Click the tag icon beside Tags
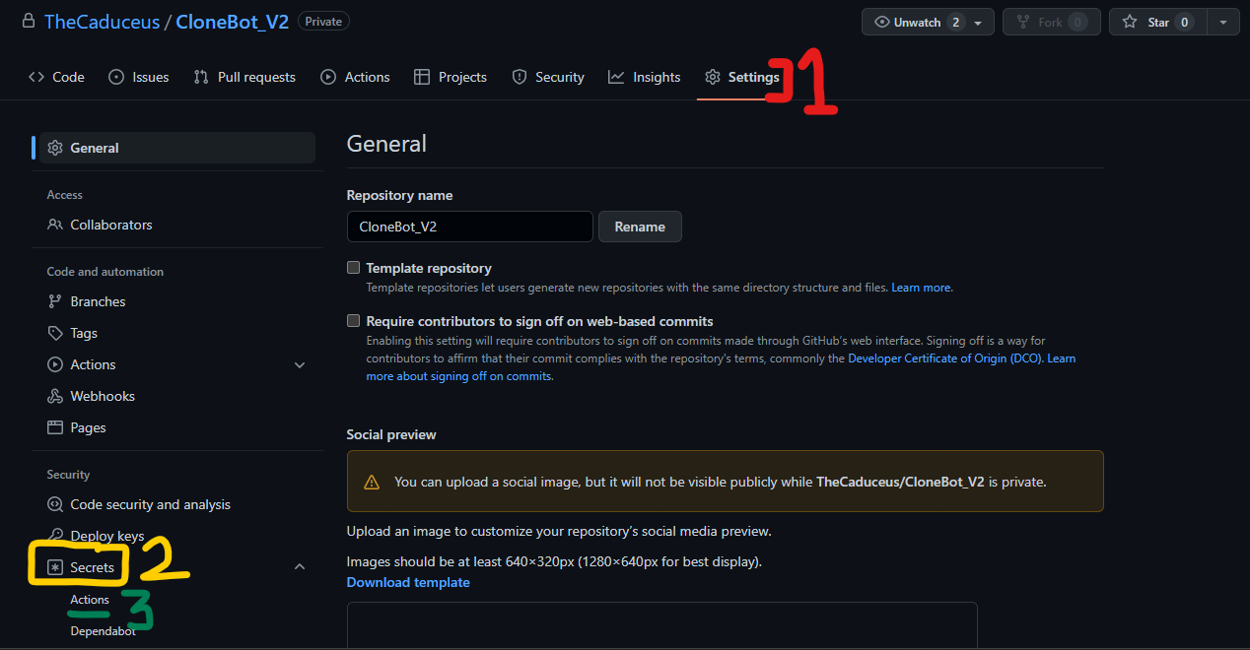Viewport: 1250px width, 650px height. [x=55, y=333]
